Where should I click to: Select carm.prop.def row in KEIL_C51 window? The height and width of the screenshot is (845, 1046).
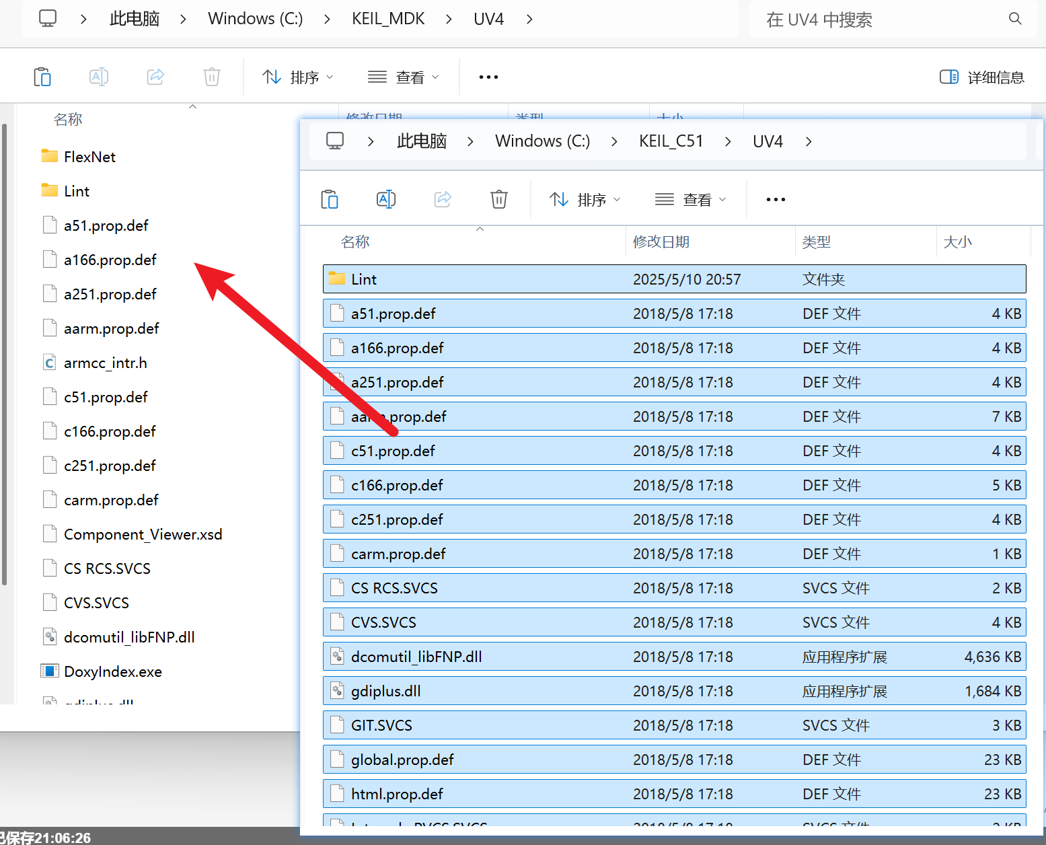675,554
